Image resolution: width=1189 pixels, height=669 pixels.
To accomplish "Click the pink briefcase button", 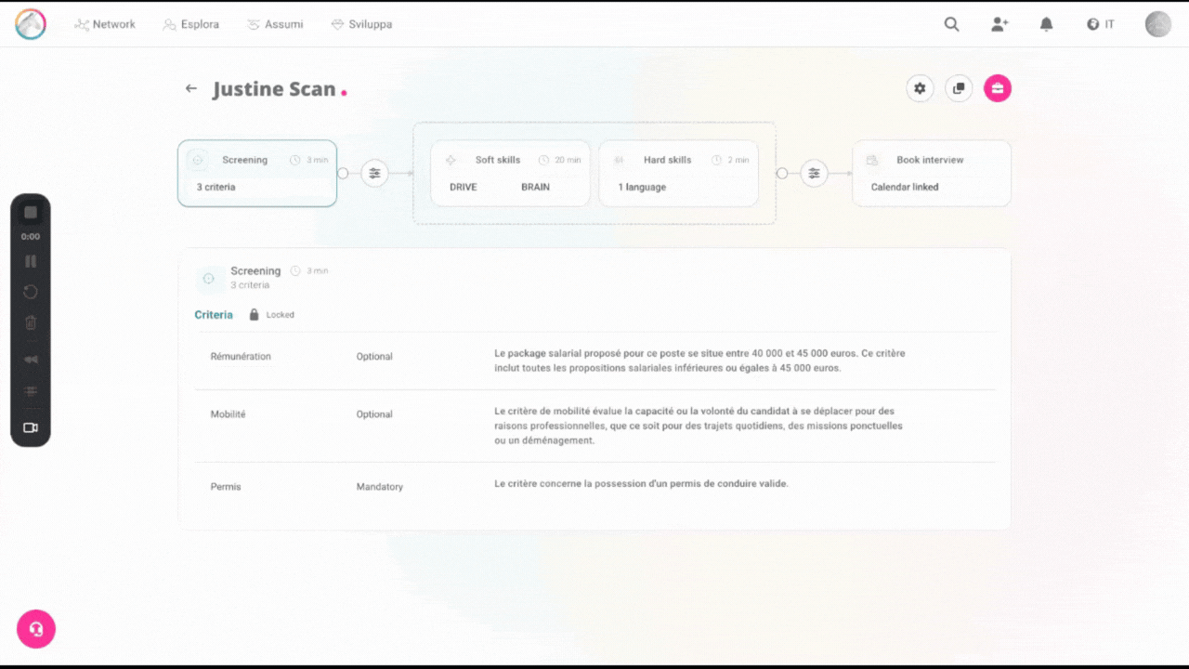I will coord(998,88).
